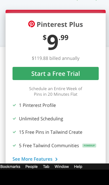Click the checkmark beside 1 Pinterest Profile
This screenshot has width=109, height=185.
(14, 105)
